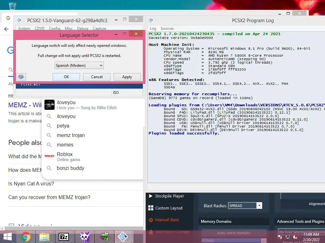The width and height of the screenshot is (325, 243).
Task: Open the purple monster icon app in taskbar
Action: point(85,237)
